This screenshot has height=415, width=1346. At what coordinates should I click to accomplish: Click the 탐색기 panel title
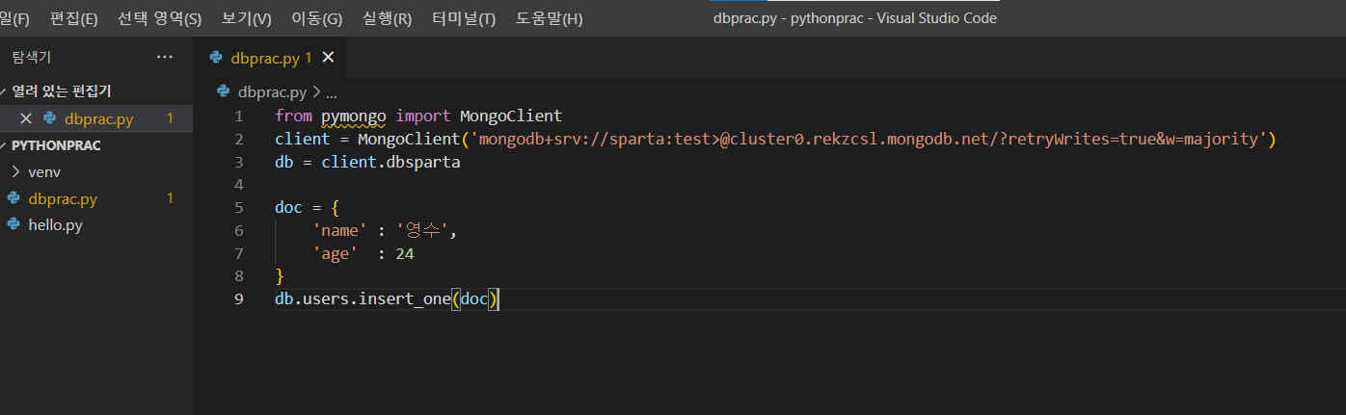32,58
